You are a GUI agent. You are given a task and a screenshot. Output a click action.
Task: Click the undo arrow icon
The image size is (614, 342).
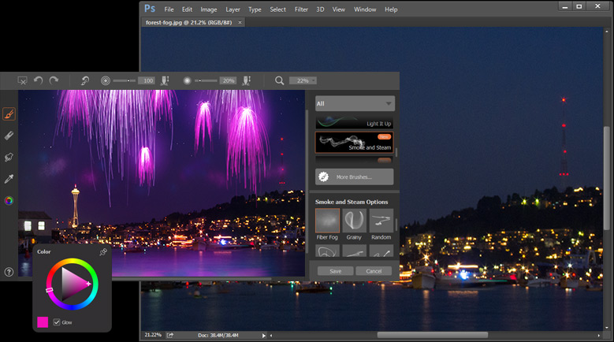[x=38, y=80]
